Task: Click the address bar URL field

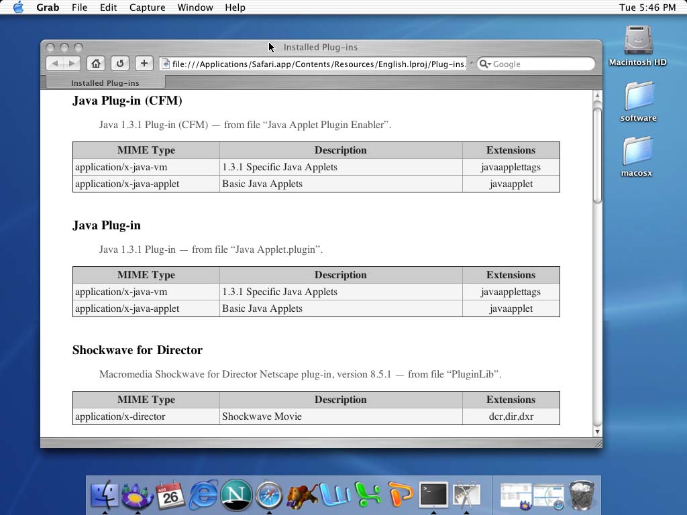Action: (315, 64)
